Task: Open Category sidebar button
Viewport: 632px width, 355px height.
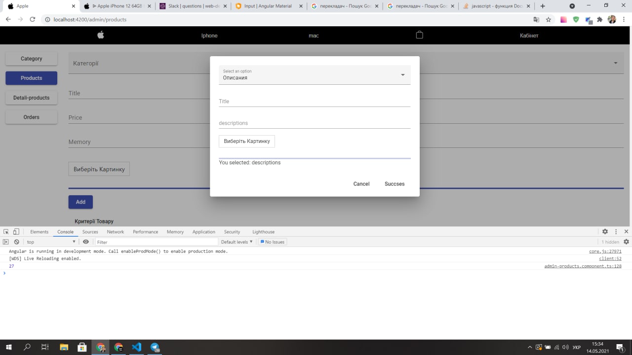Action: tap(31, 59)
